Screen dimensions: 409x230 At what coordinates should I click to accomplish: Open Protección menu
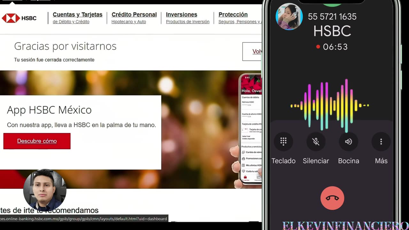click(233, 15)
